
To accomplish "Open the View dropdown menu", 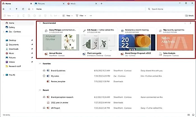I will click(66, 16).
